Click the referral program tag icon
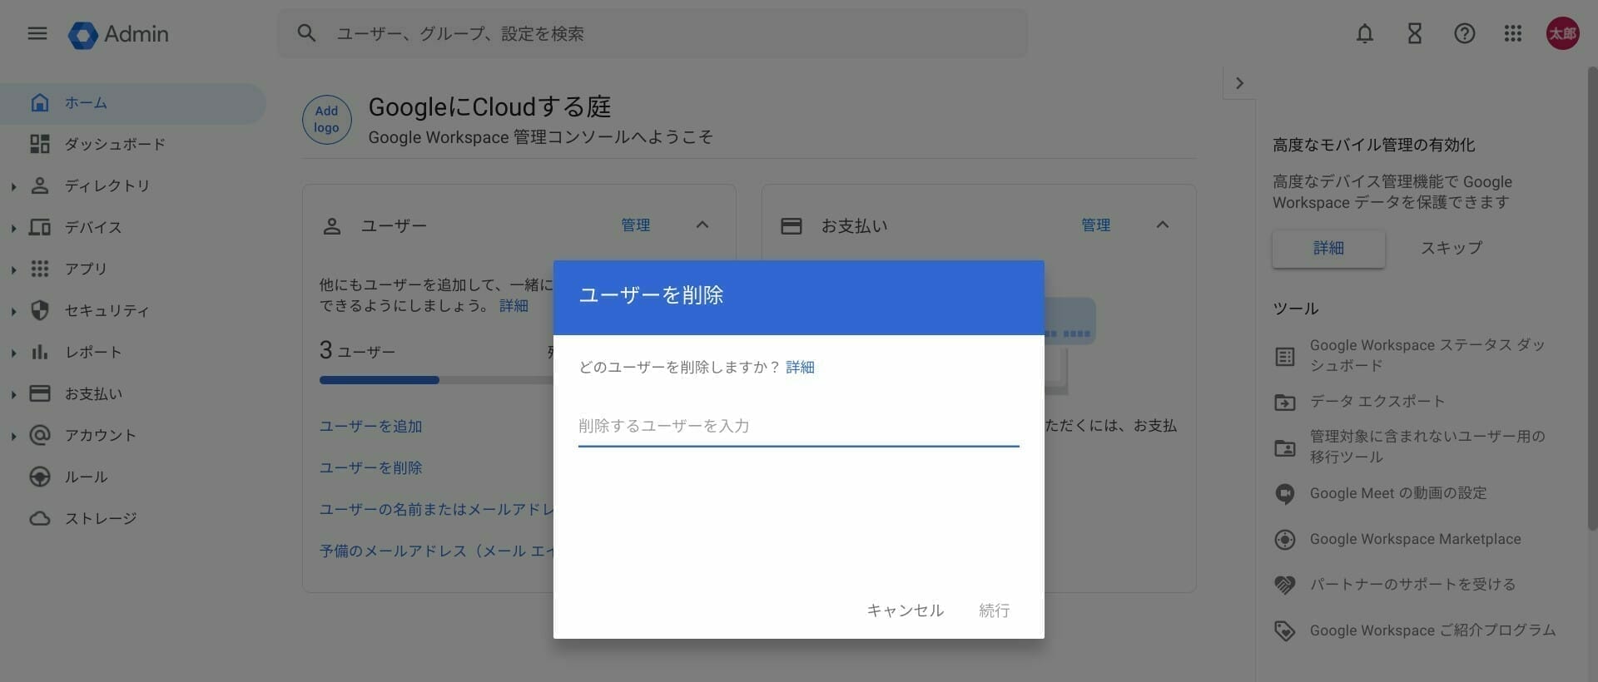Viewport: 1598px width, 682px height. pyautogui.click(x=1285, y=631)
